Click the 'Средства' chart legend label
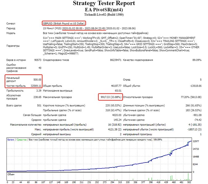This screenshot has height=184, width=208. [22, 140]
